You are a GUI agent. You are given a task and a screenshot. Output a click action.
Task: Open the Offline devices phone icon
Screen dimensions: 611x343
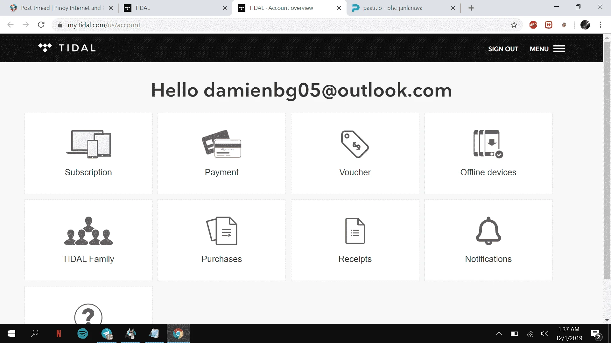click(x=488, y=144)
